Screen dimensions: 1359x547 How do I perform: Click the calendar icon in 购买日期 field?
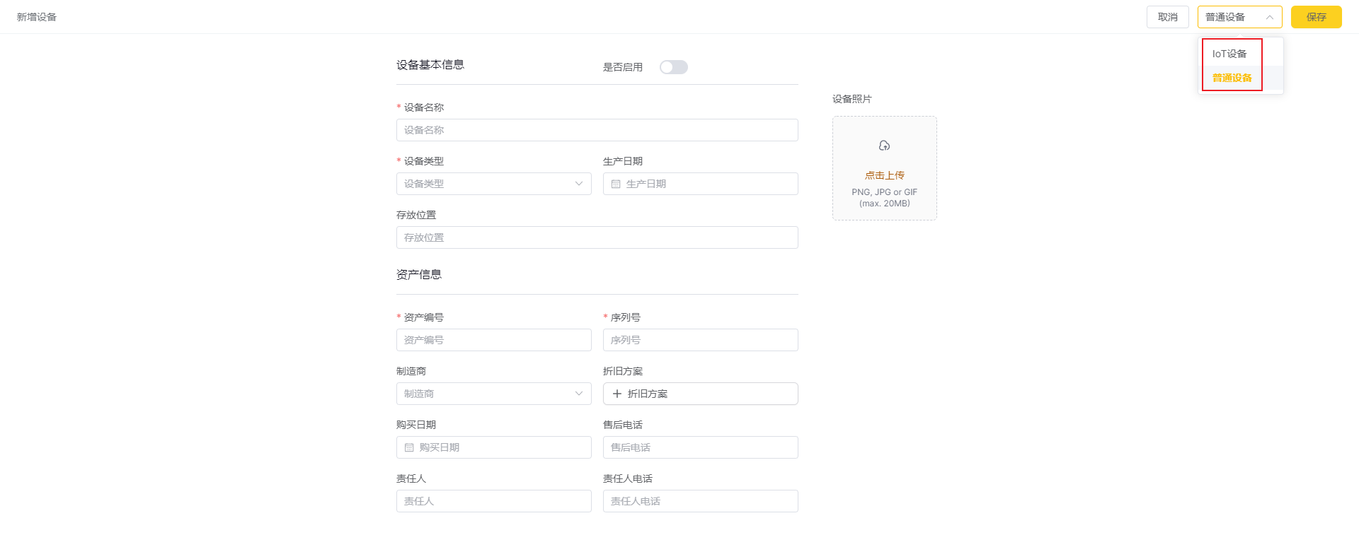pyautogui.click(x=409, y=447)
